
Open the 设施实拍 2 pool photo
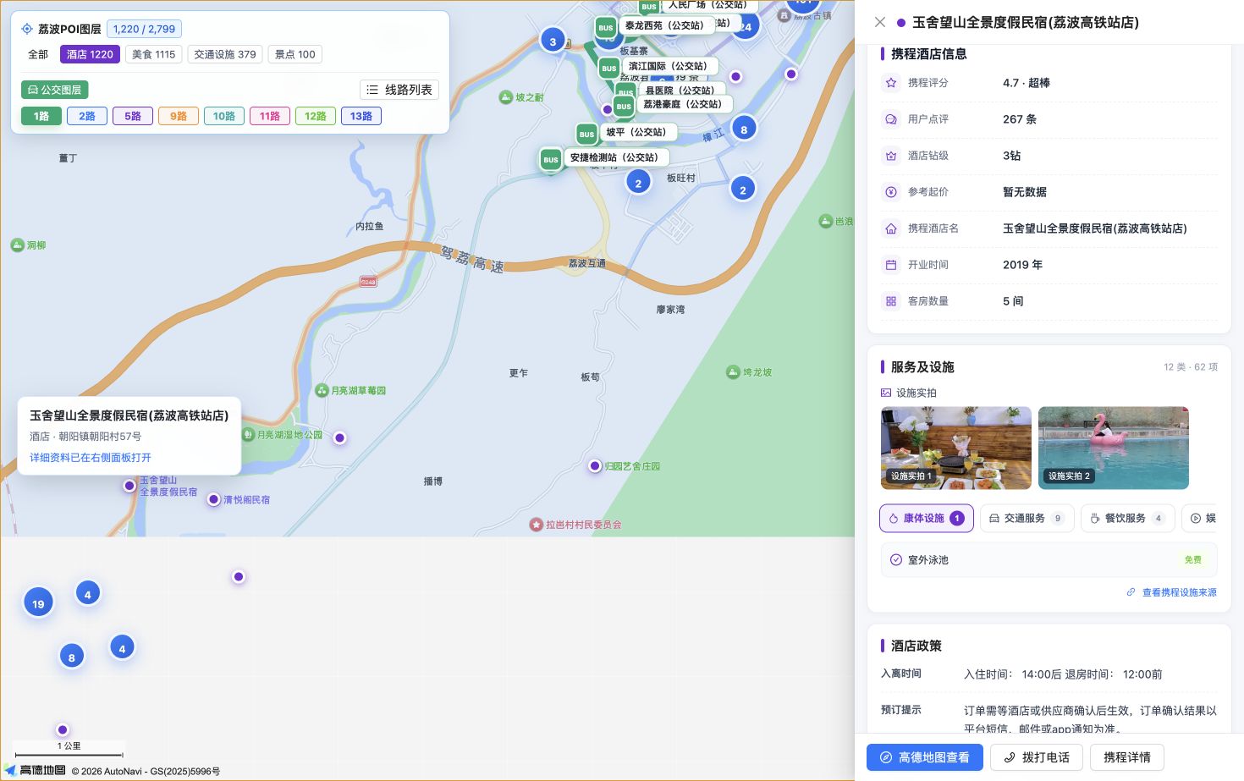1114,448
